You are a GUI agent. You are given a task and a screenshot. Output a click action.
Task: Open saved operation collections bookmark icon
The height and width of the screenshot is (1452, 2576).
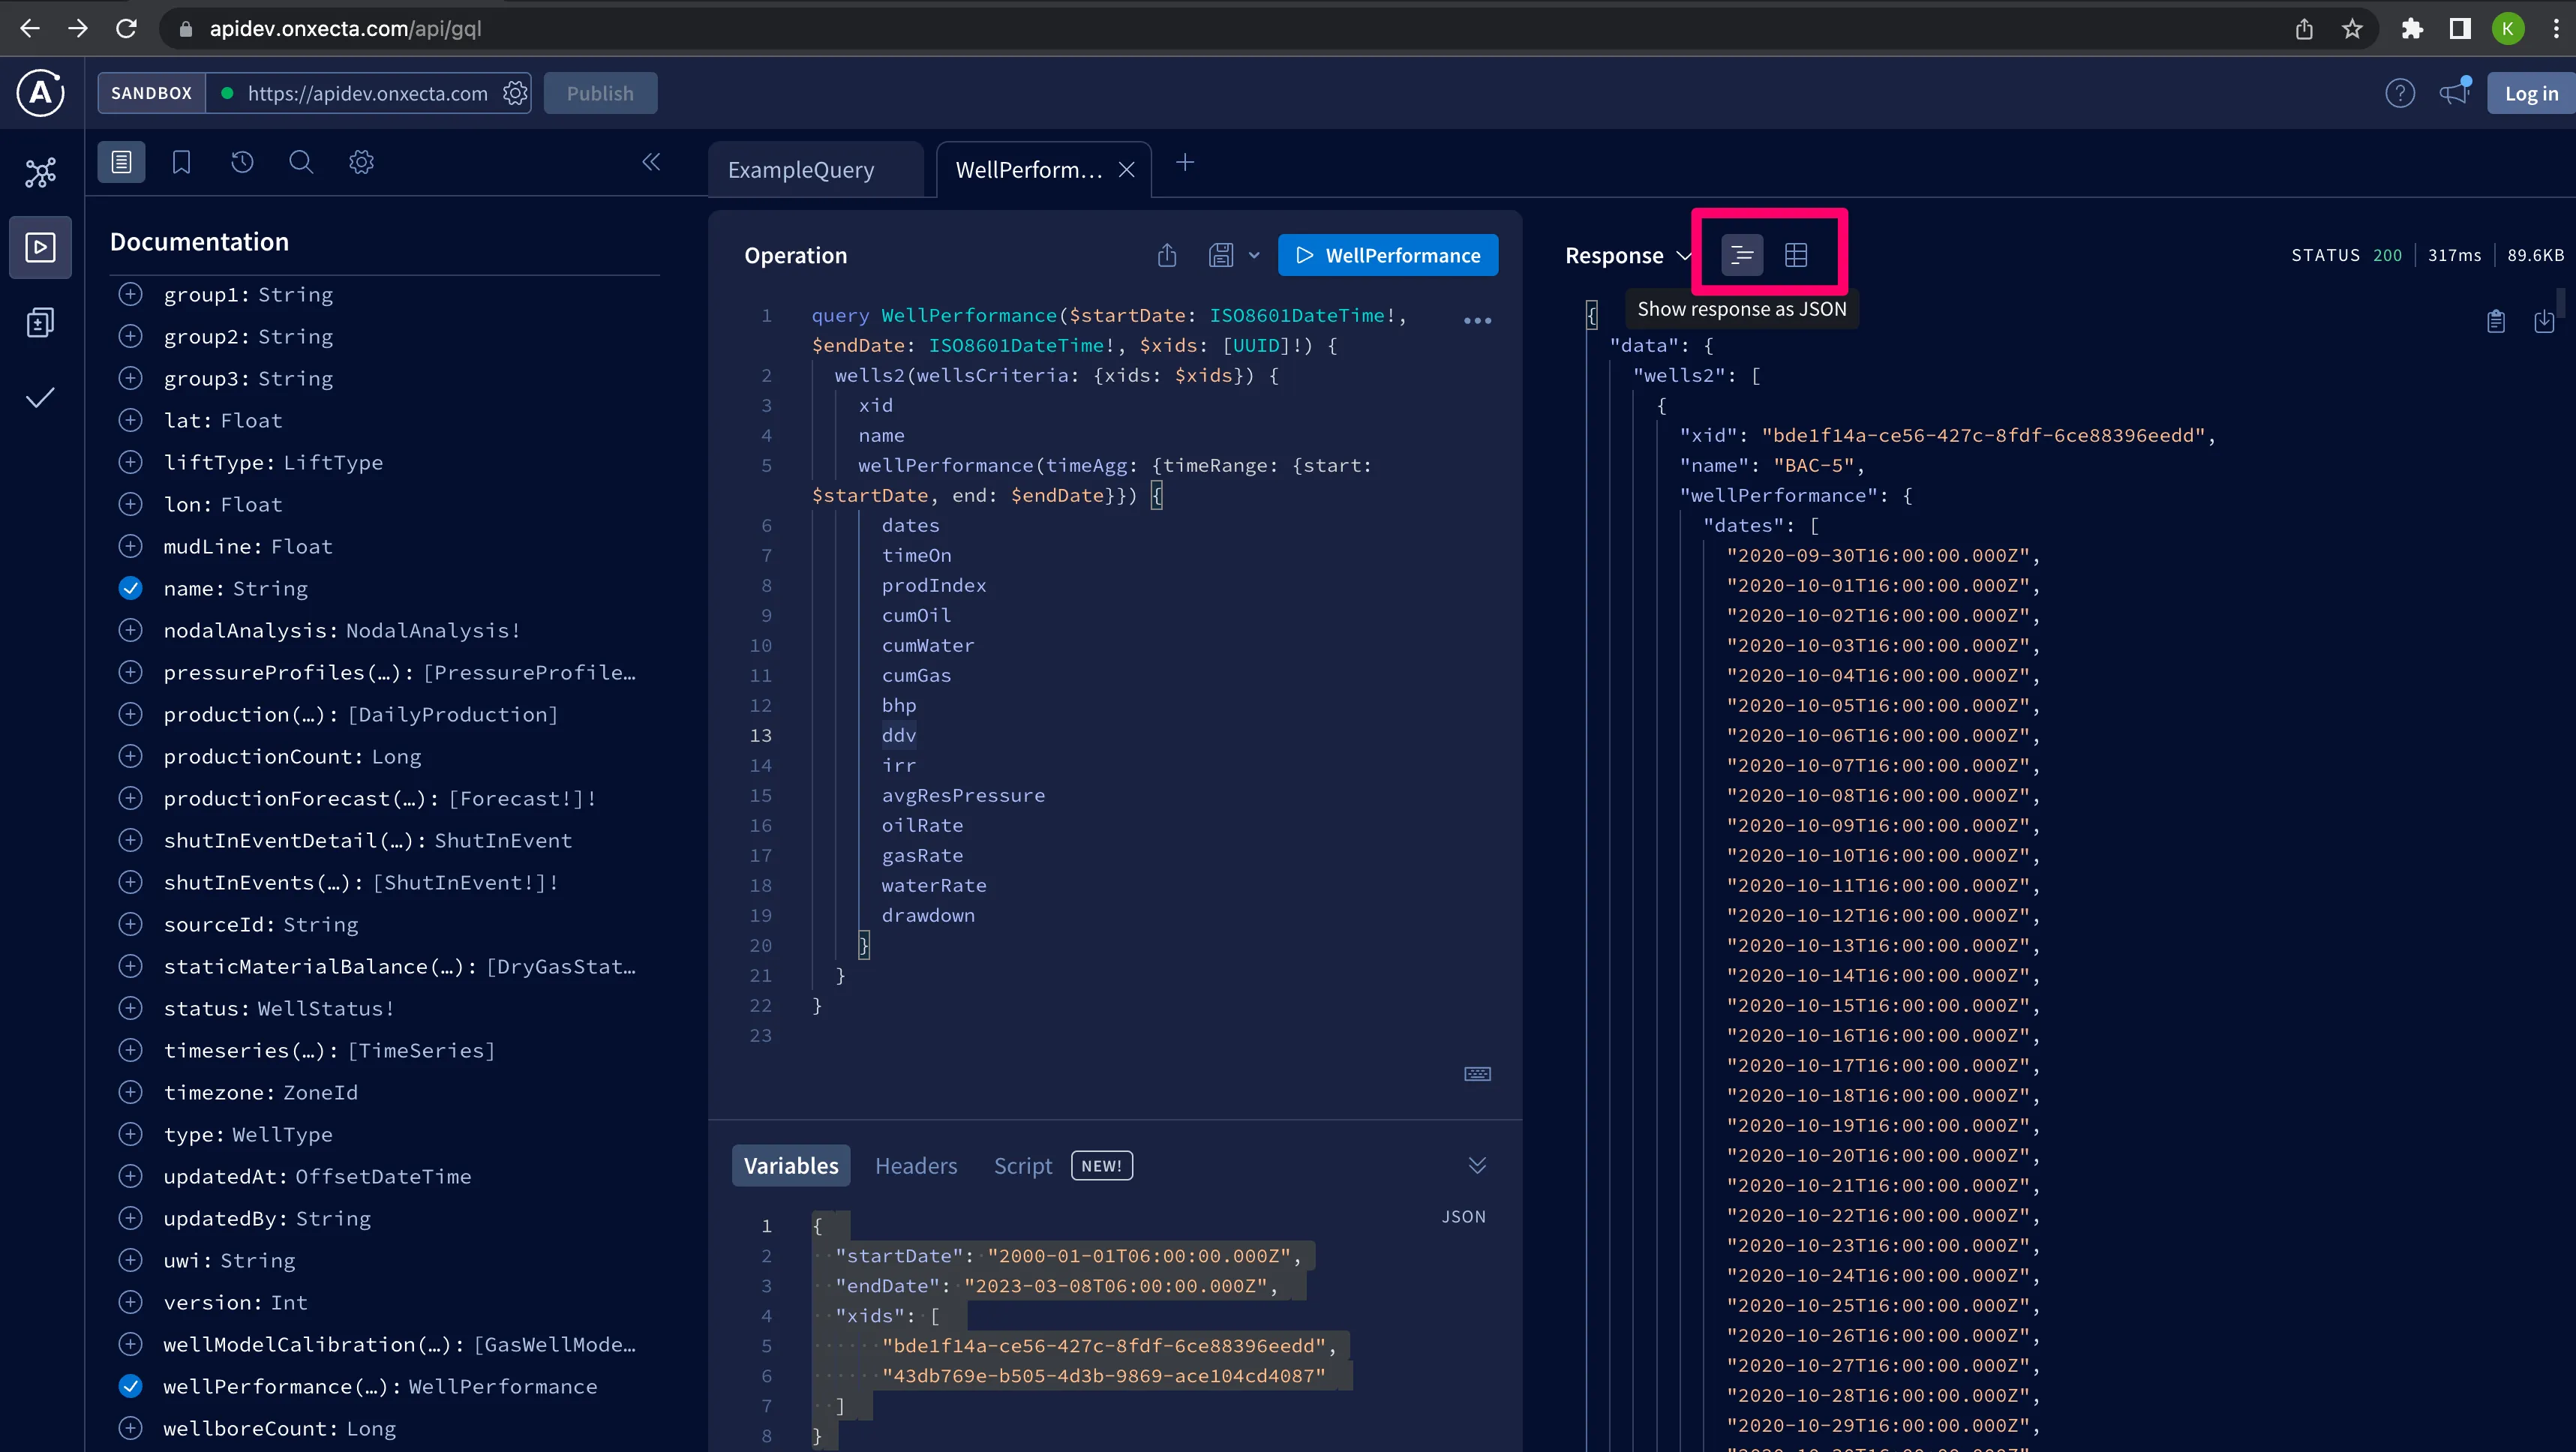click(x=181, y=162)
